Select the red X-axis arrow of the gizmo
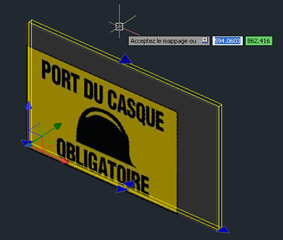This screenshot has width=283, height=240. pos(64,161)
